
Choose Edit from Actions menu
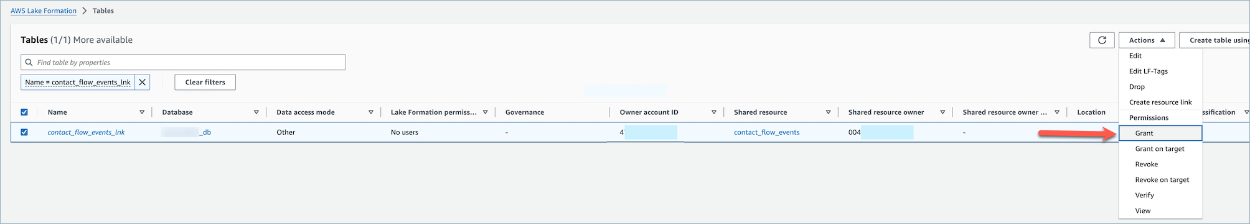(x=1160, y=56)
